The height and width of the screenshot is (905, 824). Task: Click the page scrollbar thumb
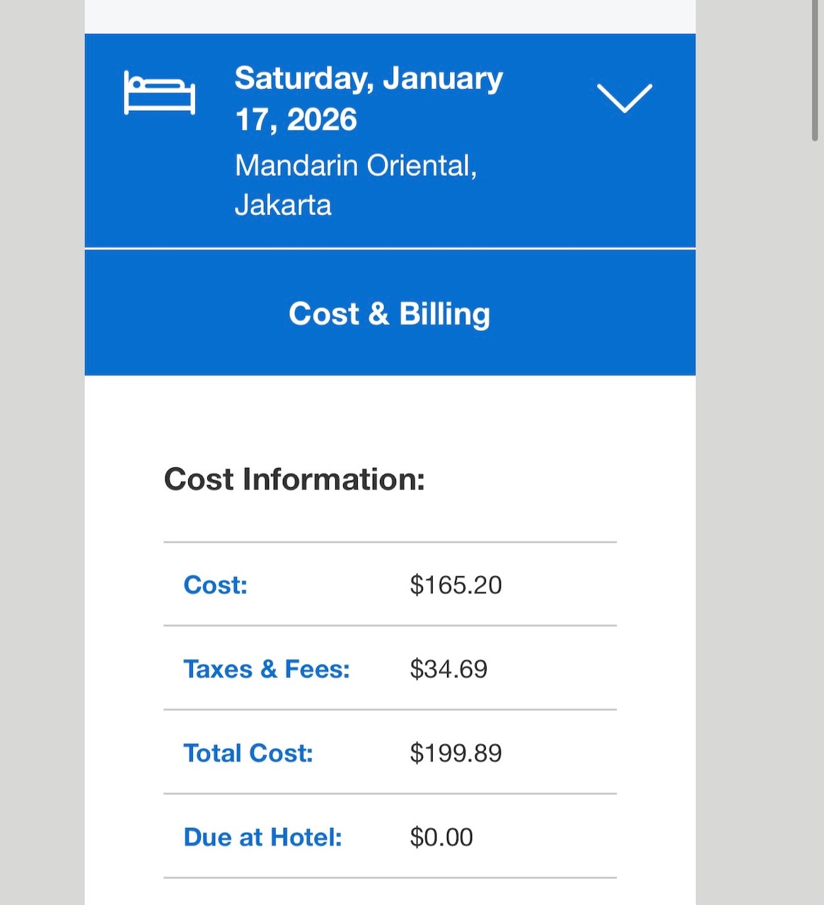(x=815, y=71)
